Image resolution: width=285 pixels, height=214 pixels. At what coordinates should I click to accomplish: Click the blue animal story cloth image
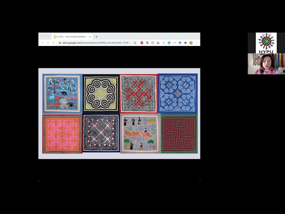[62, 94]
